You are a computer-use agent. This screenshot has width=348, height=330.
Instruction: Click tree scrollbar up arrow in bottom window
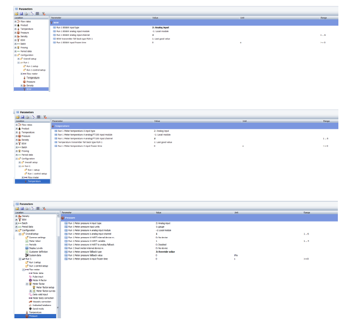click(x=58, y=216)
